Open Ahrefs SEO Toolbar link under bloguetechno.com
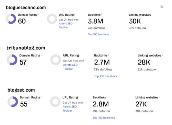 click(66, 25)
